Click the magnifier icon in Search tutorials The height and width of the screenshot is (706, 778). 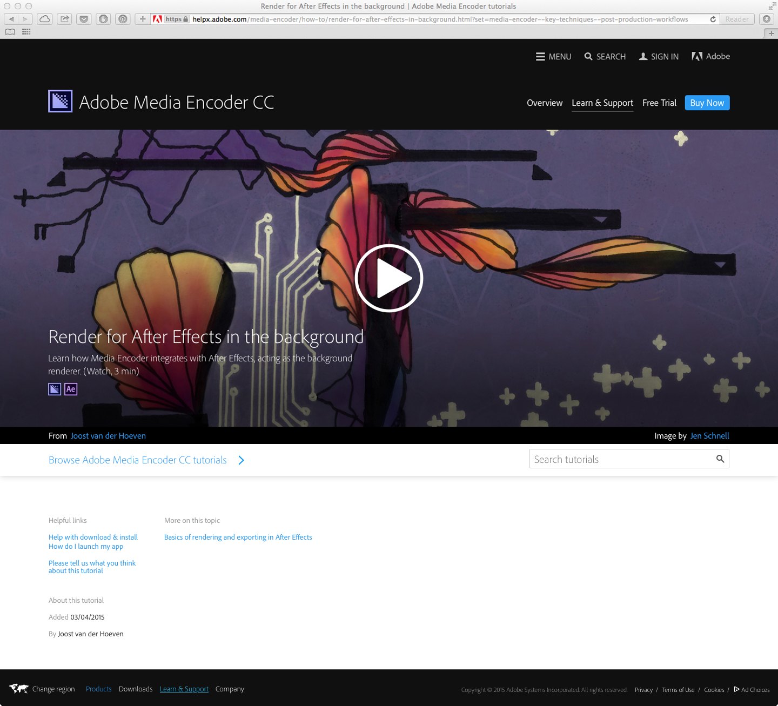pos(720,459)
